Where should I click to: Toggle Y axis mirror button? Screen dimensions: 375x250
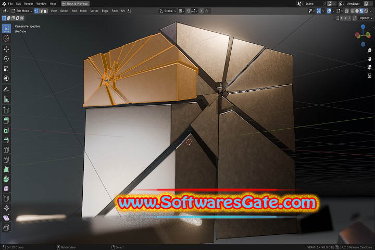point(346,18)
